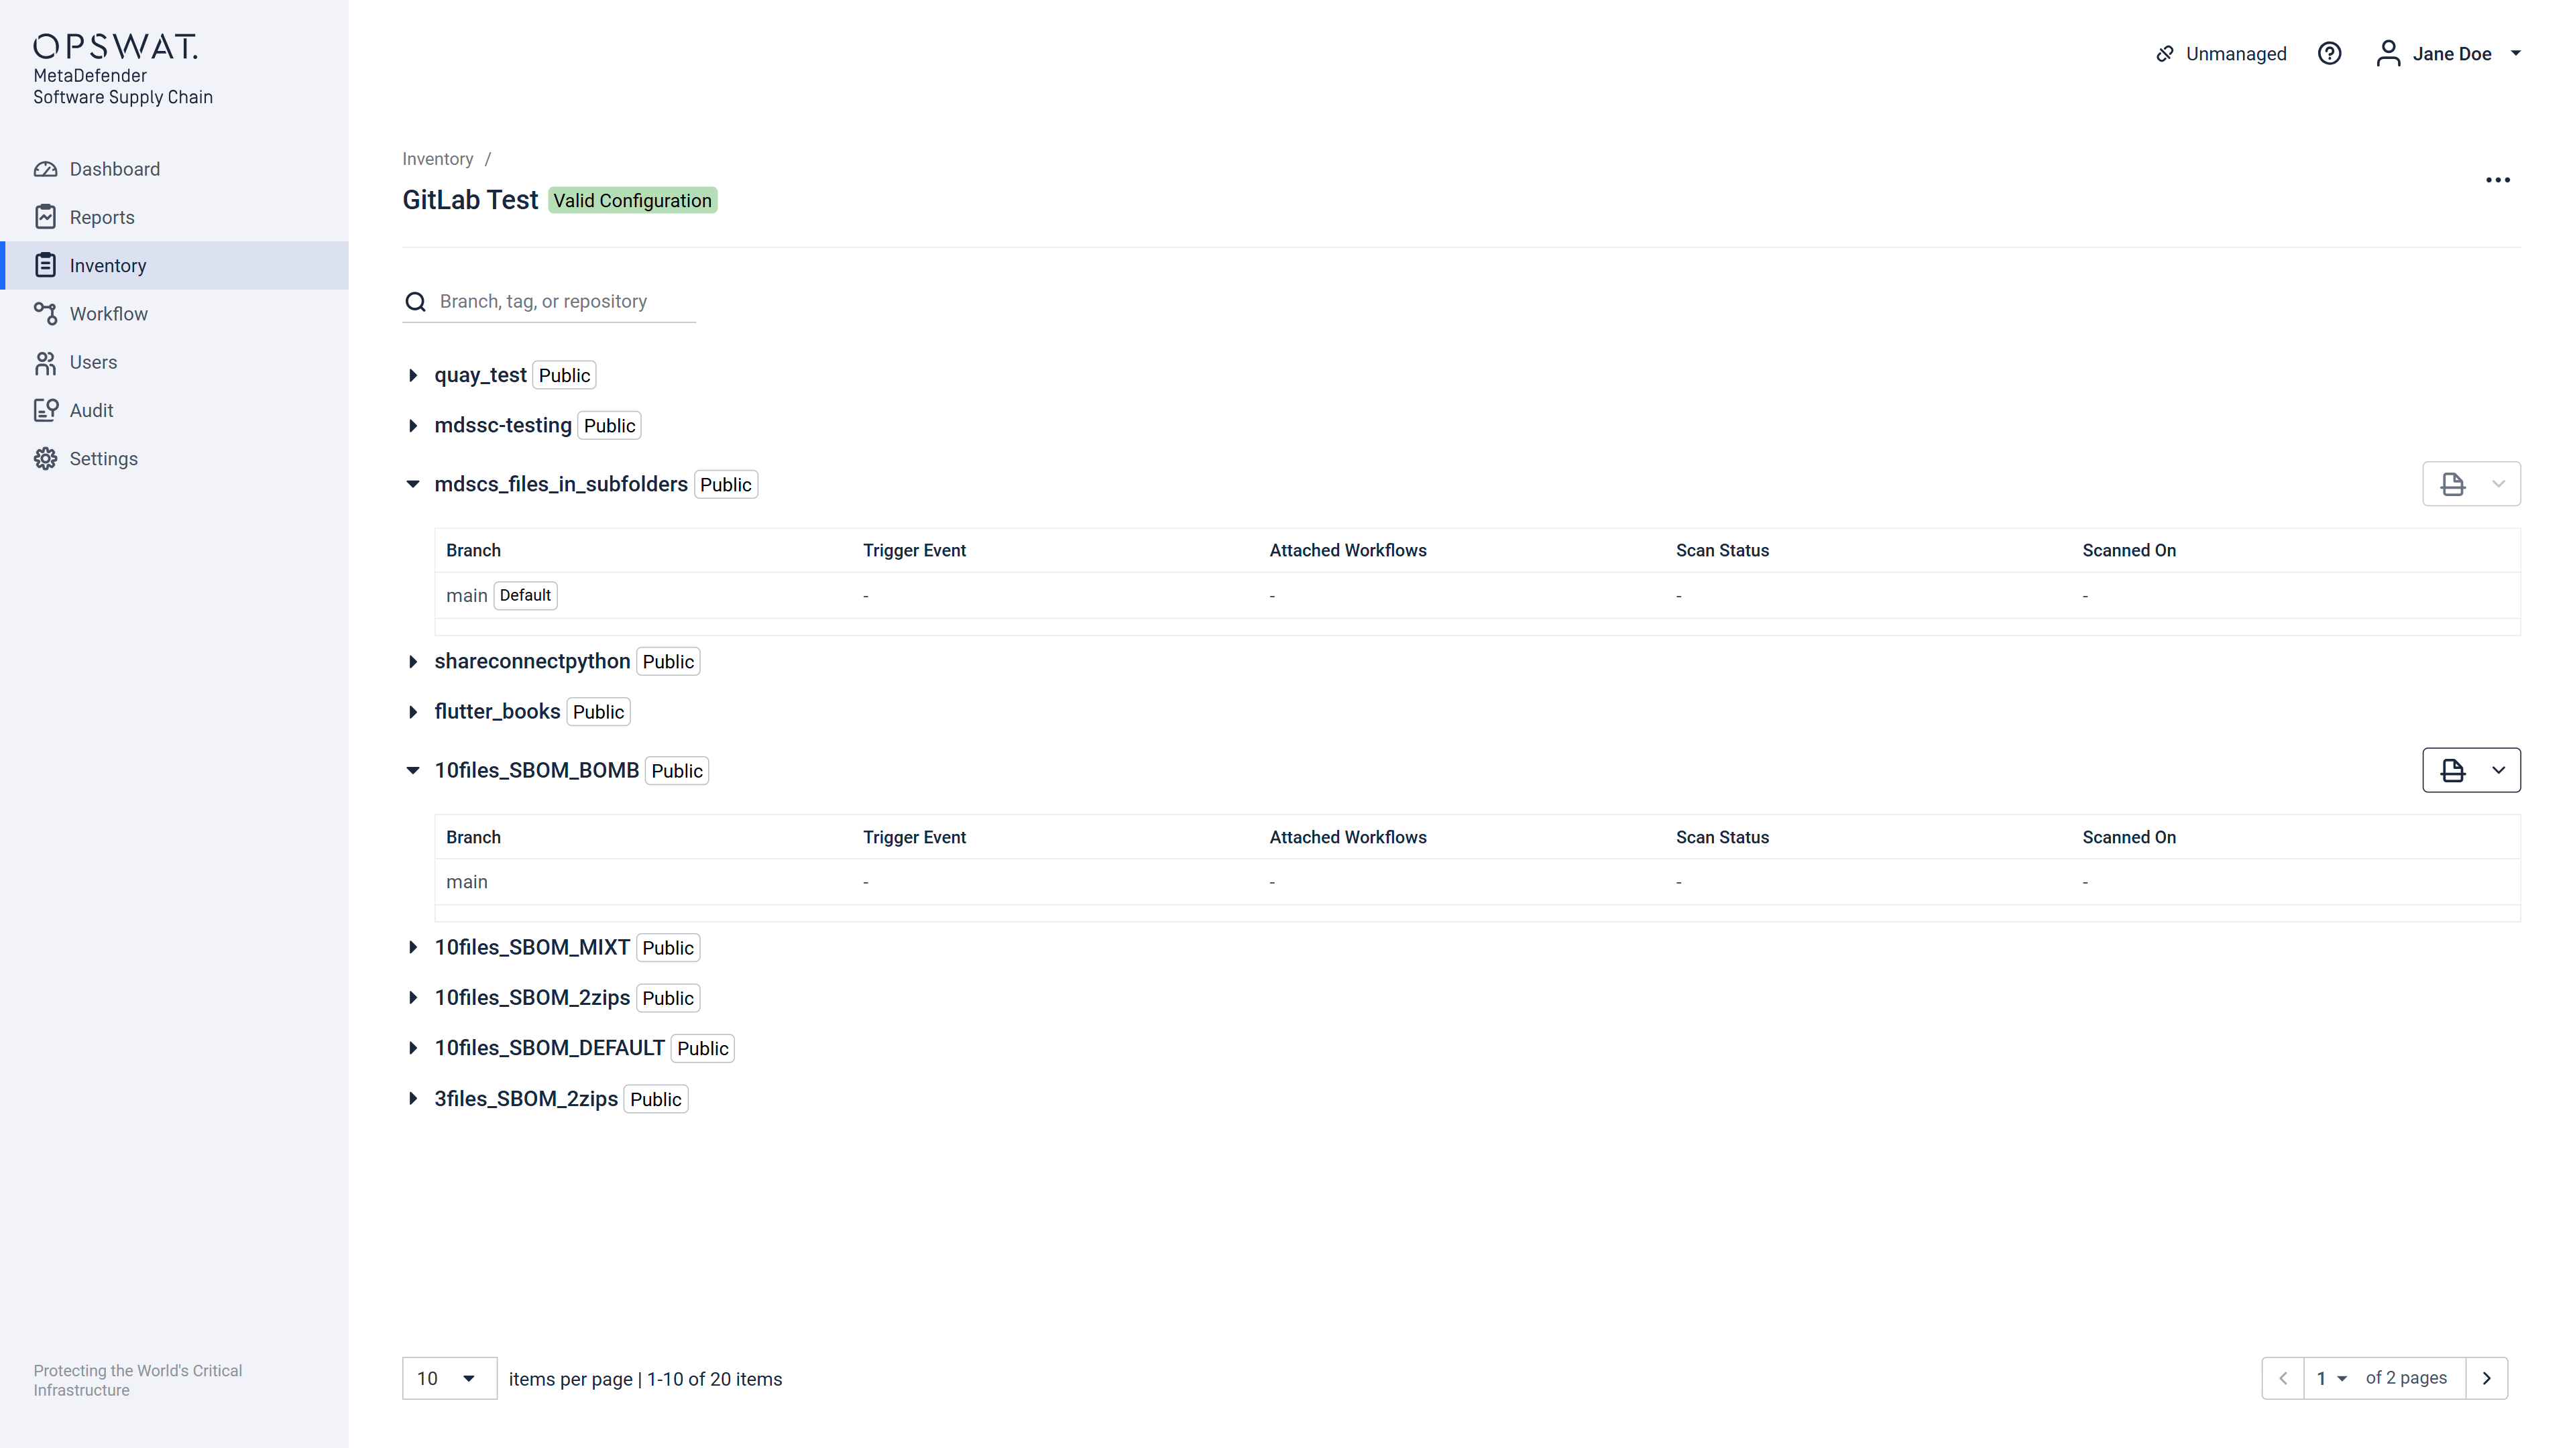Go to the Workflow section
Viewport: 2575px width, 1448px height.
[x=108, y=314]
